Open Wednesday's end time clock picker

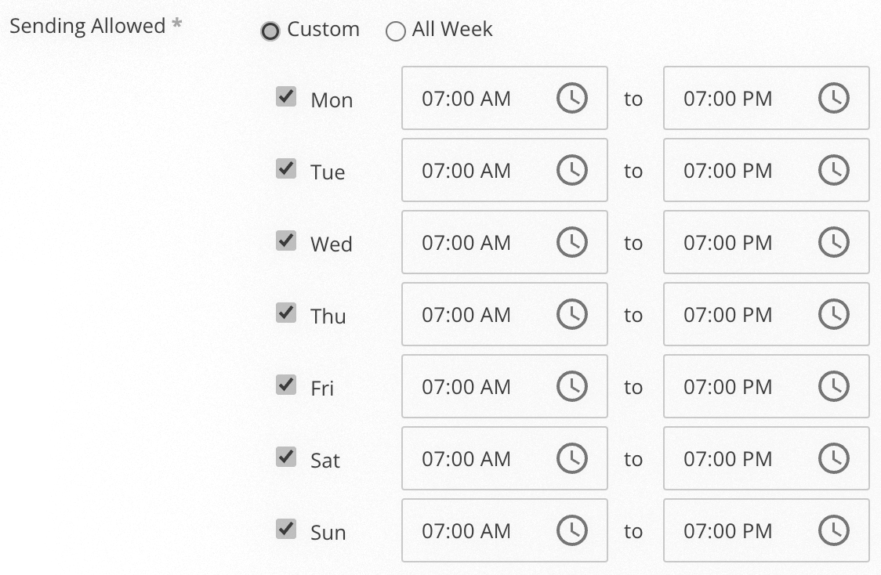[x=835, y=242]
